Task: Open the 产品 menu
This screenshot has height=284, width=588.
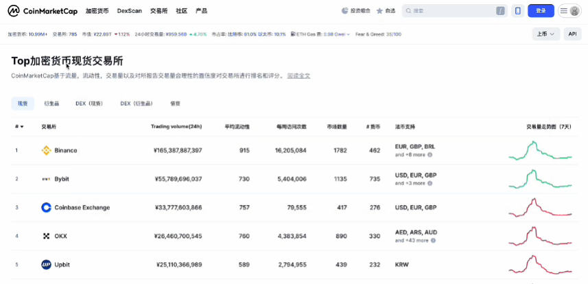Action: [202, 11]
